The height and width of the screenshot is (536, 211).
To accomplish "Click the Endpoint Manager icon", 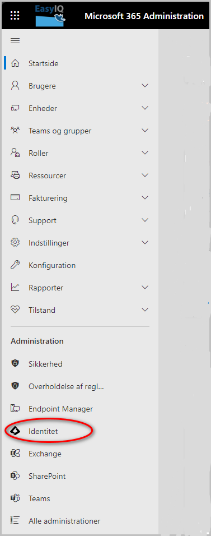I will [15, 409].
